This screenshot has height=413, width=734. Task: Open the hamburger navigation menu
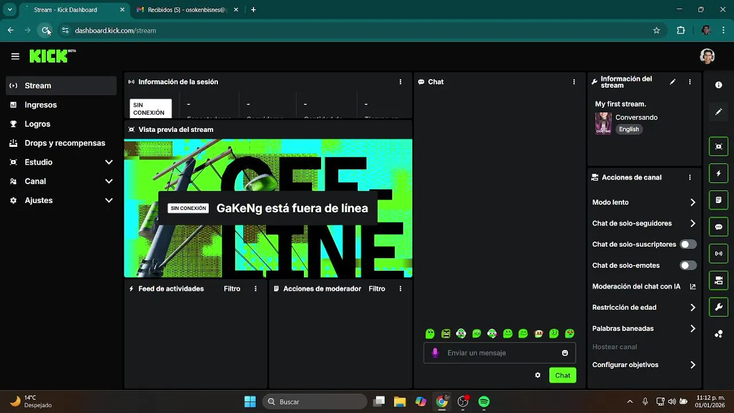(15, 56)
